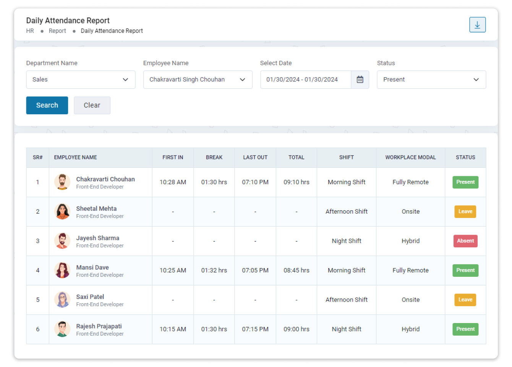Open the calendar date picker icon
This screenshot has width=512, height=367.
(x=360, y=80)
